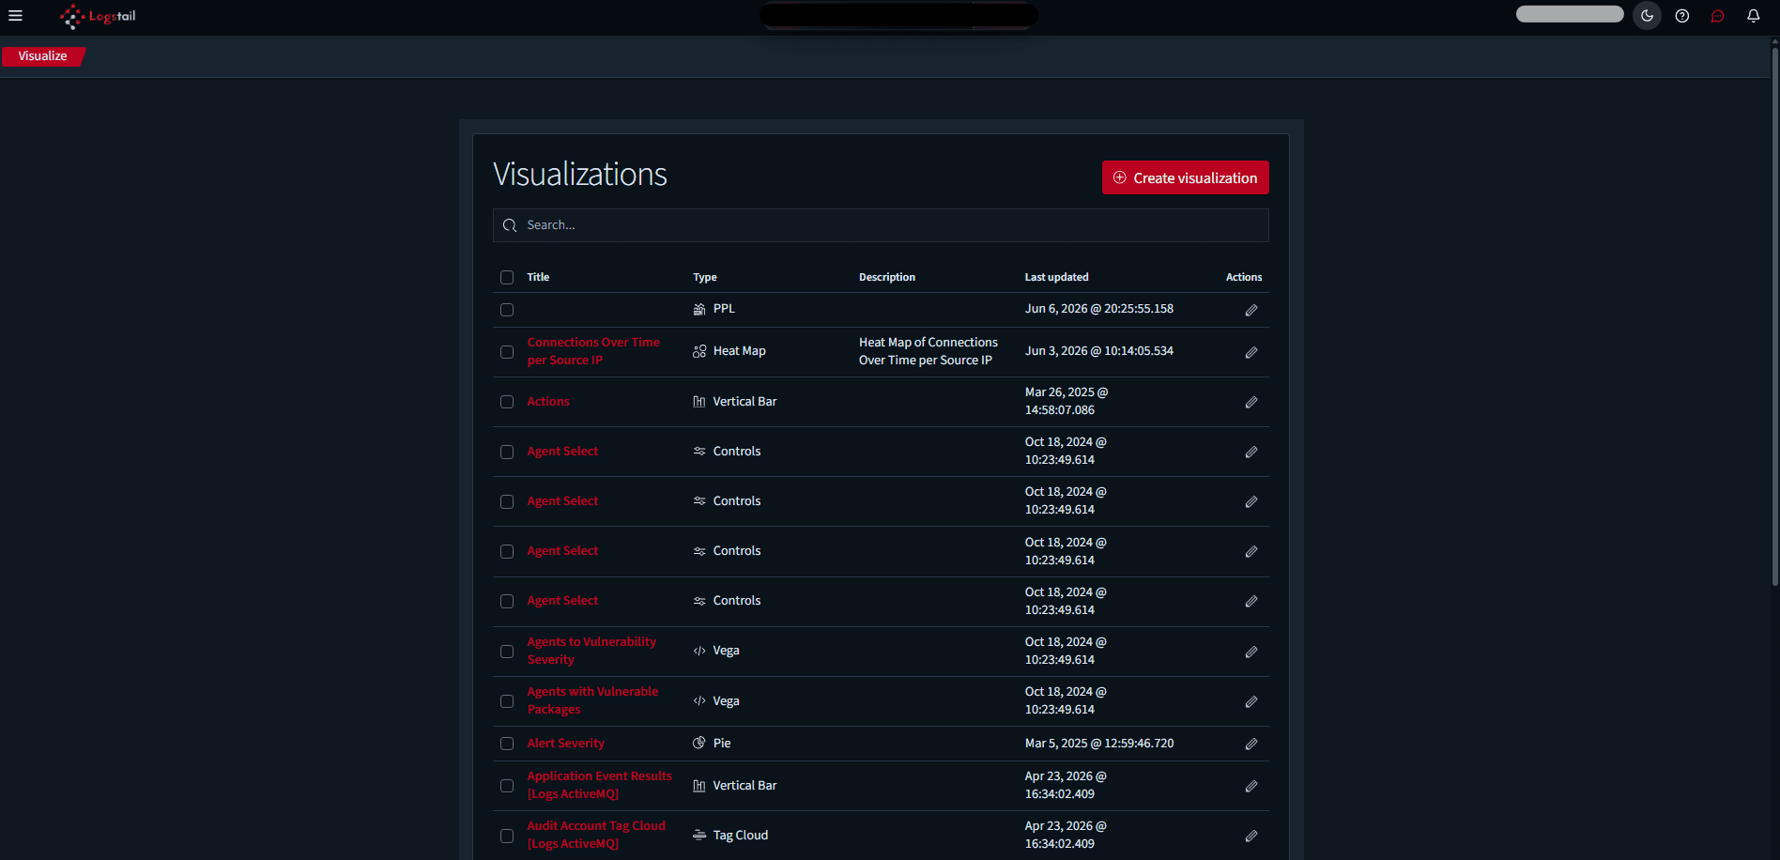Viewport: 1780px width, 860px height.
Task: Select checkbox for Agents to Vulnerability Severity
Action: coord(507,652)
